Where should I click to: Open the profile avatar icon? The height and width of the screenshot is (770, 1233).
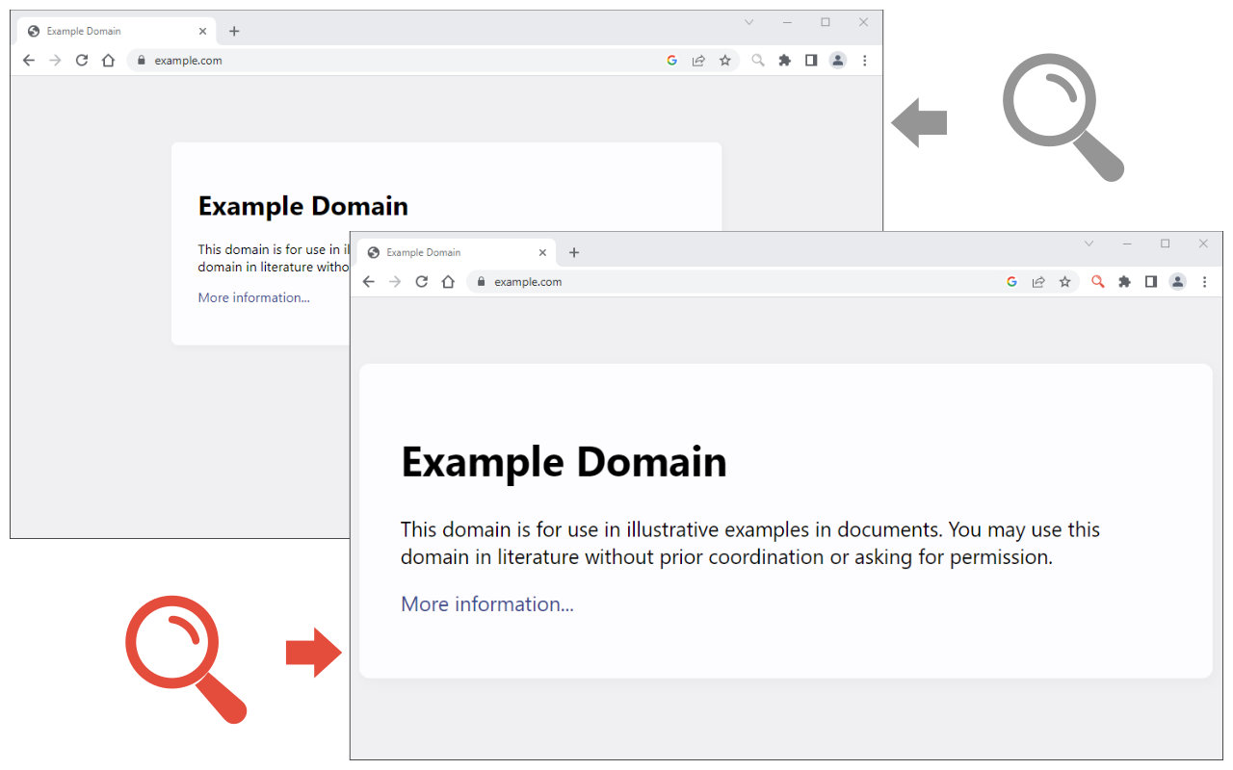(1177, 281)
